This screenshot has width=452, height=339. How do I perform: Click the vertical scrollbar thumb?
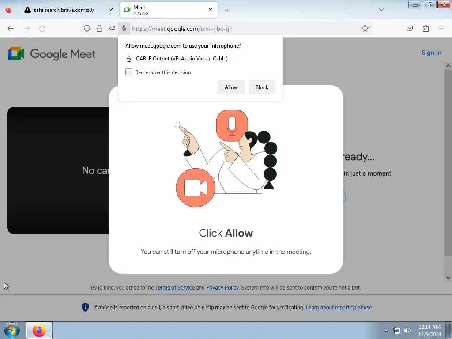point(448,162)
